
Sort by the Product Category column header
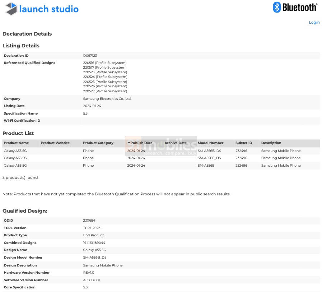click(98, 143)
